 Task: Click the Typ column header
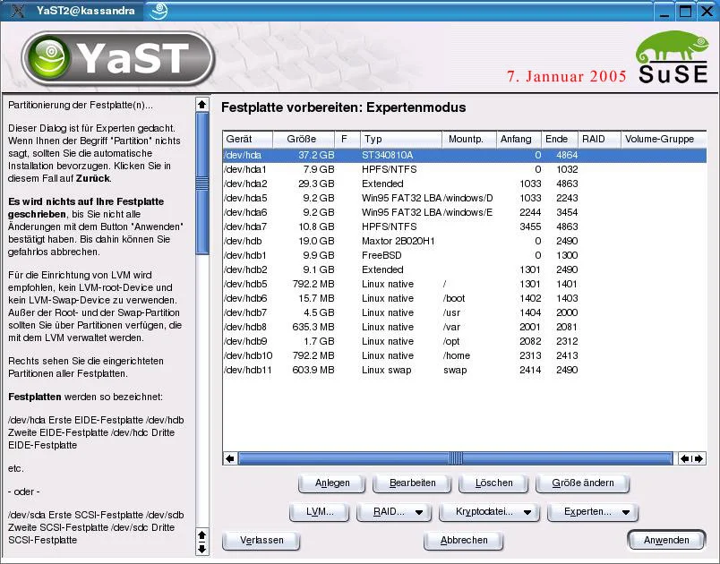coord(401,139)
